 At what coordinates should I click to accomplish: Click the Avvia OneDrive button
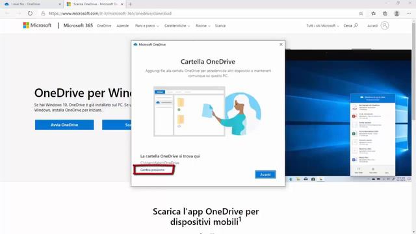click(x=64, y=125)
